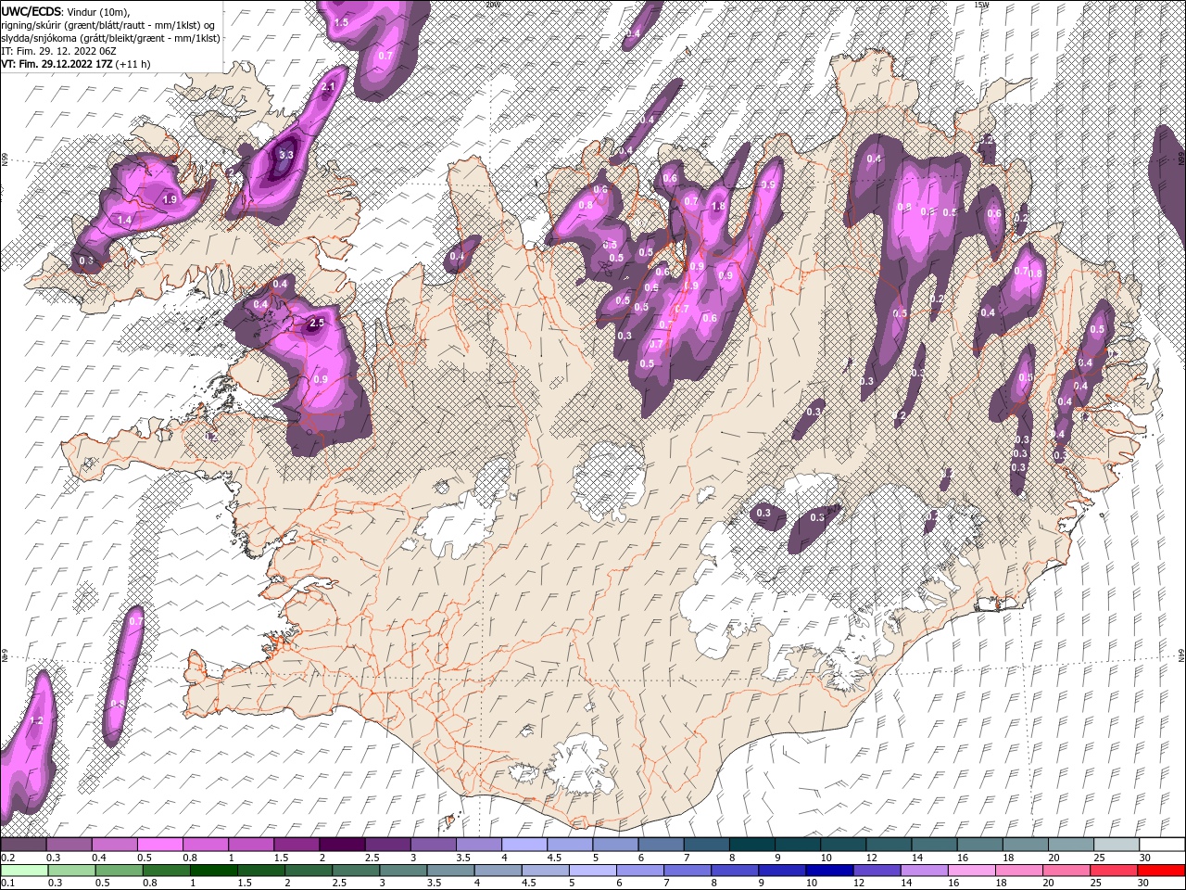Screen dimensions: 1186x890
Task: Select the light pink 16–18 rain legend swatch
Action: click(x=973, y=871)
